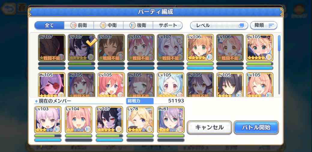312x152 pixels.
Task: Remove the Lv81 purple-haired party member
Action: [171, 120]
